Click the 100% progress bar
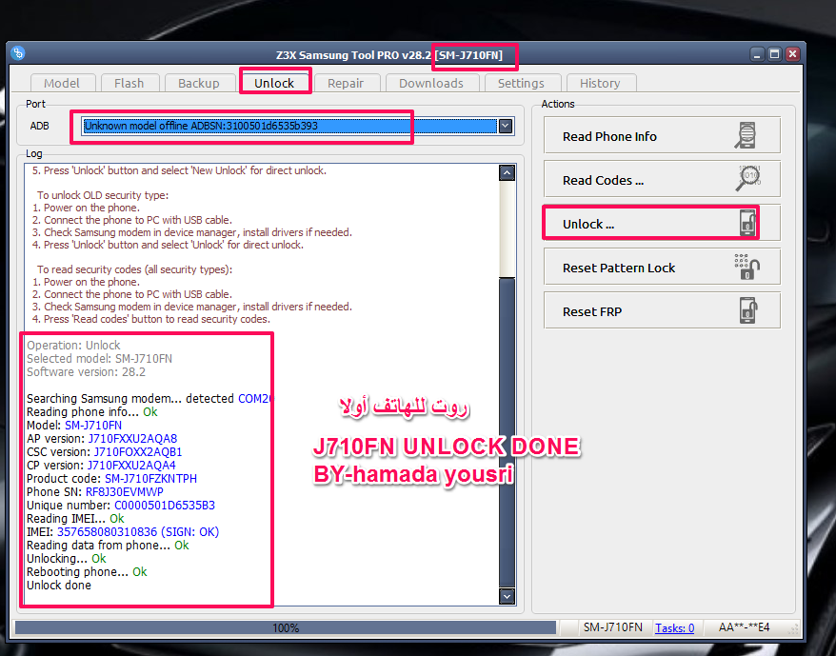Image resolution: width=836 pixels, height=656 pixels. pyautogui.click(x=286, y=627)
